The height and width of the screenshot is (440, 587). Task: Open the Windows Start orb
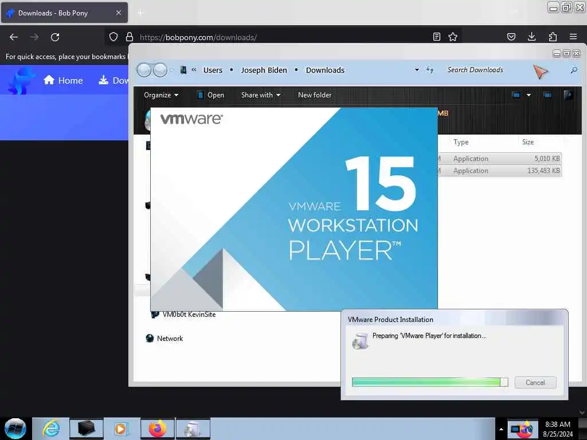[15, 429]
